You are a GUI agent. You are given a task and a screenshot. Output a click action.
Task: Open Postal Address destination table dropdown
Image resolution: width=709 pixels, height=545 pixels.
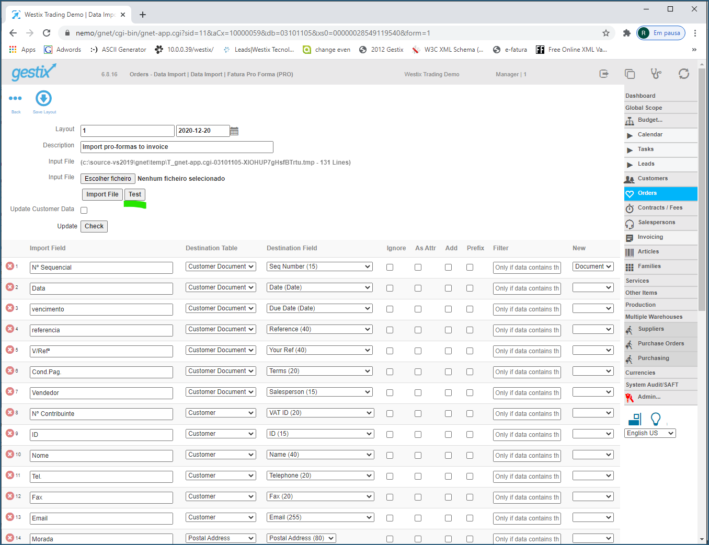point(221,538)
